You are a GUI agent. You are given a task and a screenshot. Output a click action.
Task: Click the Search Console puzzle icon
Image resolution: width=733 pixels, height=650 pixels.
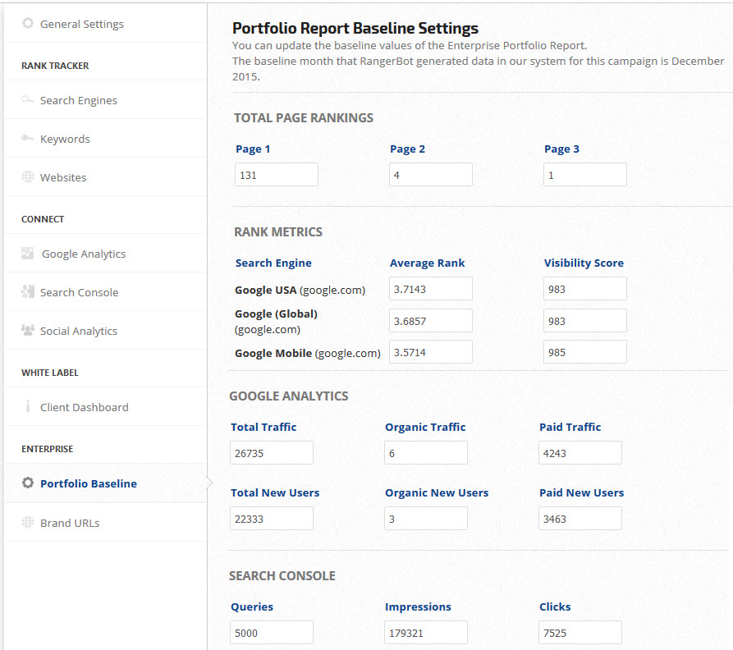28,292
